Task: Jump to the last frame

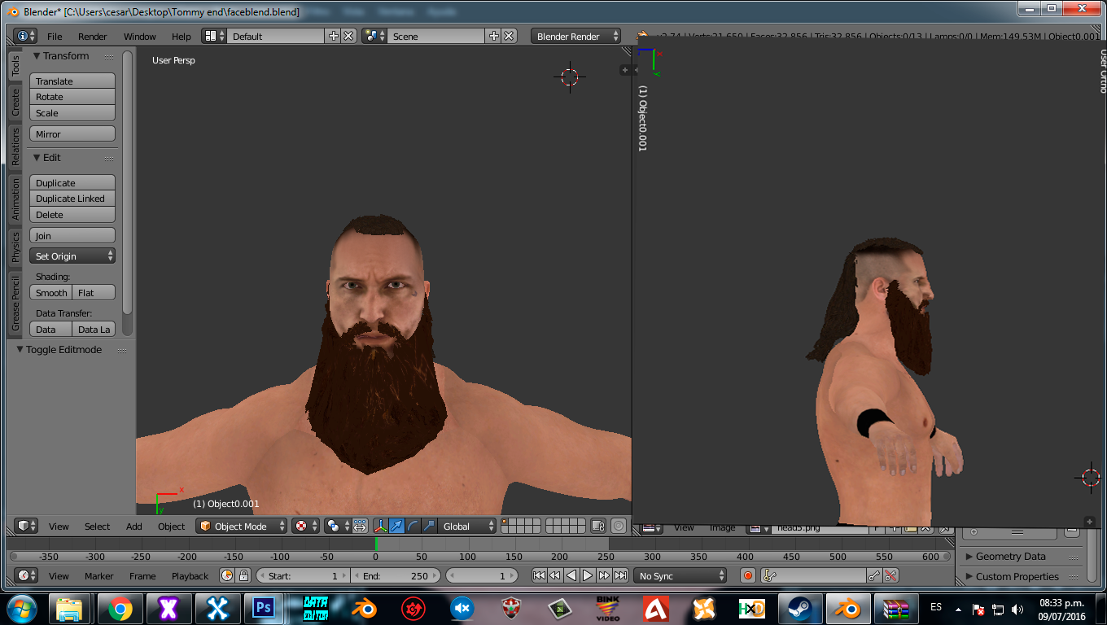Action: pyautogui.click(x=620, y=575)
